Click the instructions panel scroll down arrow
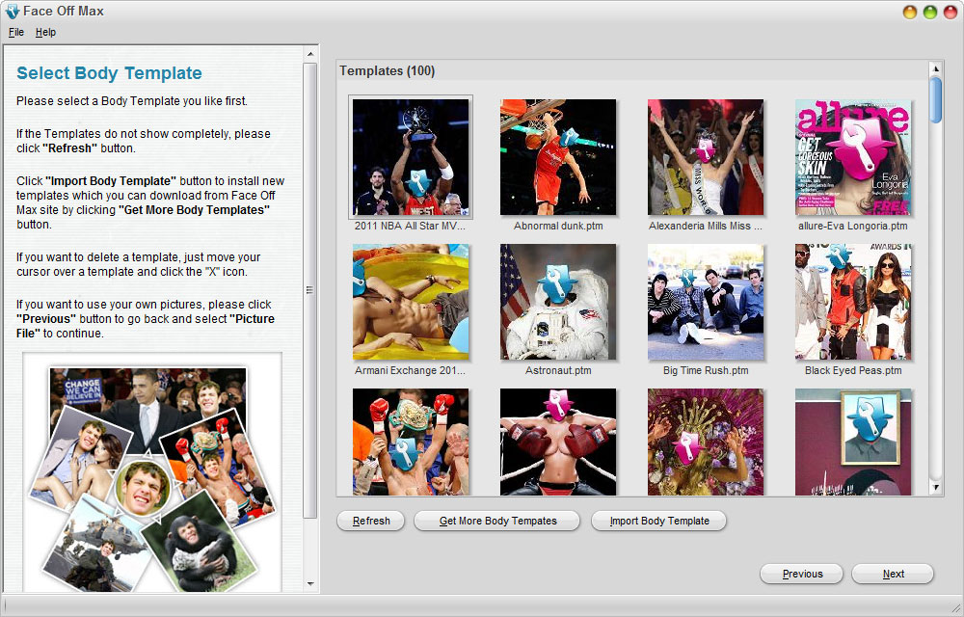This screenshot has width=964, height=617. (310, 584)
